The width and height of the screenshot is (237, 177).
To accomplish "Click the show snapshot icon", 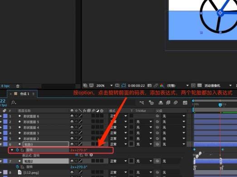I will tap(156, 85).
